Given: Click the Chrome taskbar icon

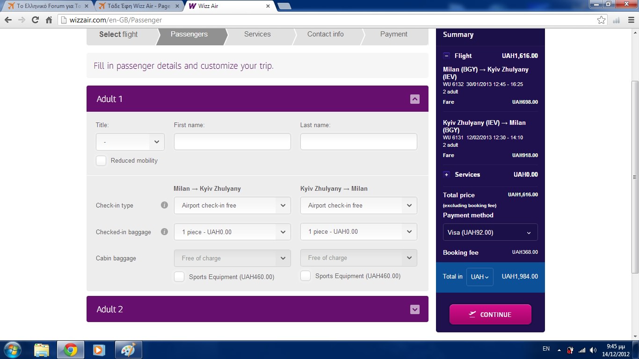Looking at the screenshot, I should pos(71,350).
